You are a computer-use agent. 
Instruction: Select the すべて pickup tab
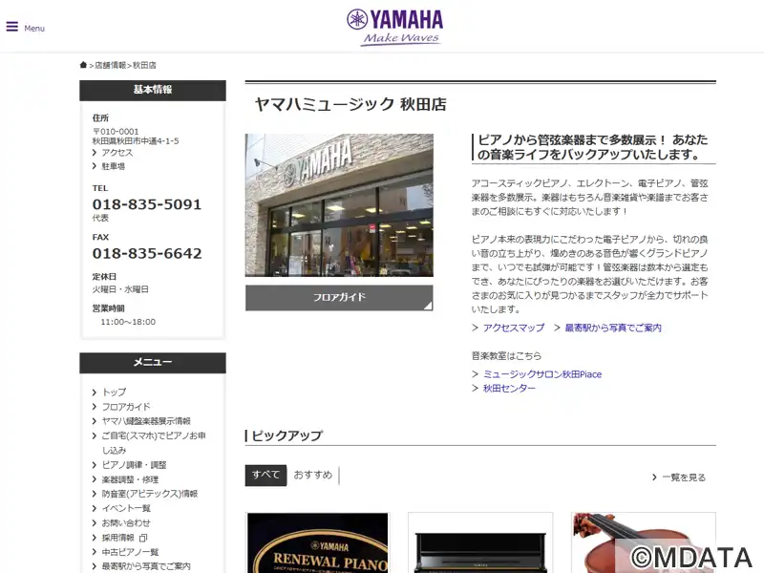265,475
